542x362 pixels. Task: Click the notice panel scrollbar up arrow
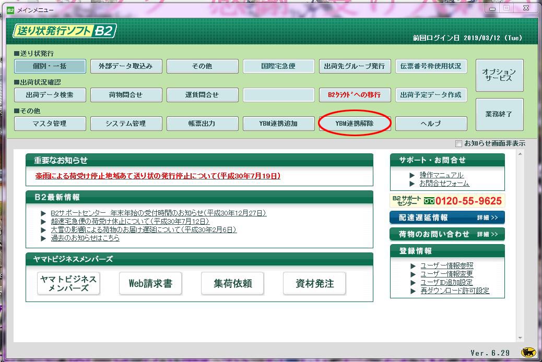tap(520, 154)
